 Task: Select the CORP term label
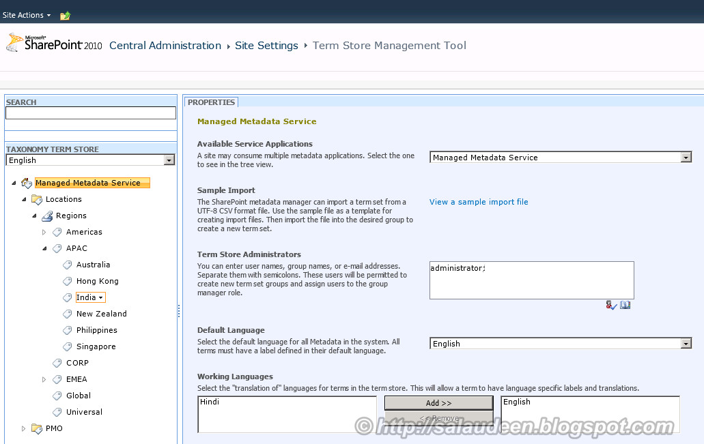pyautogui.click(x=77, y=363)
